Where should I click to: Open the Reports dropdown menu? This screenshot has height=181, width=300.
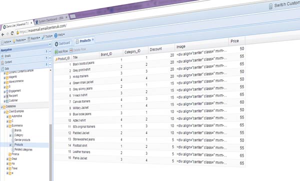33,38
